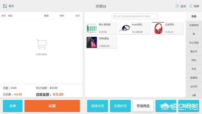Click the 单价 column header

coord(62,16)
